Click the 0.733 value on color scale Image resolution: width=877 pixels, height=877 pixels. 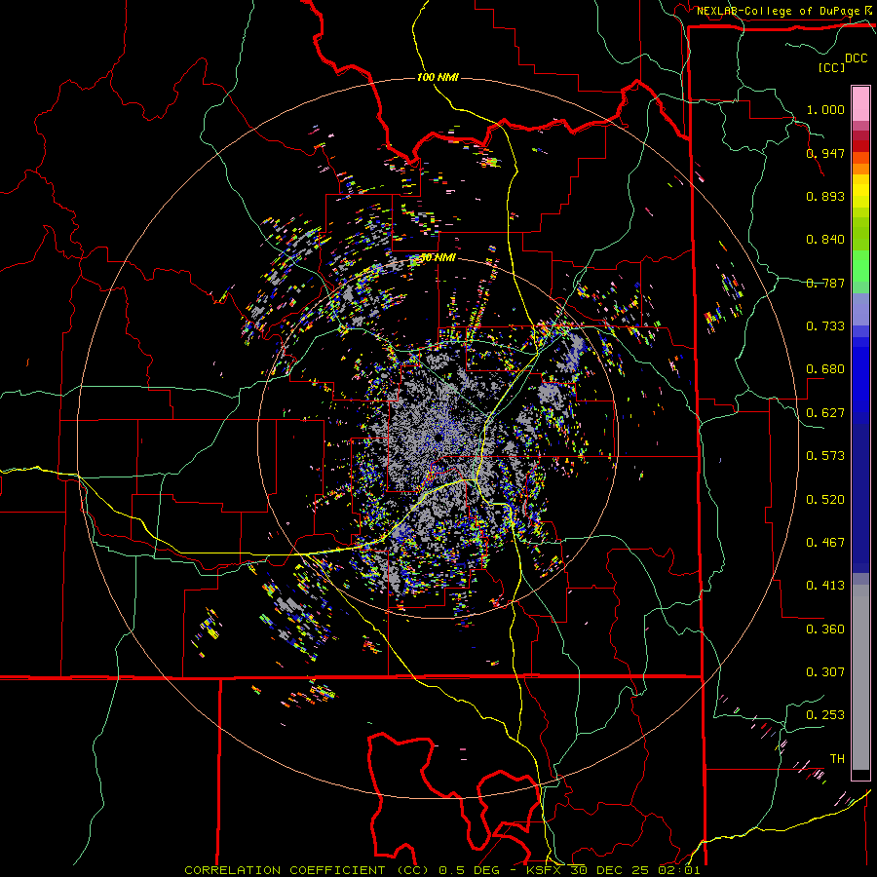(825, 325)
